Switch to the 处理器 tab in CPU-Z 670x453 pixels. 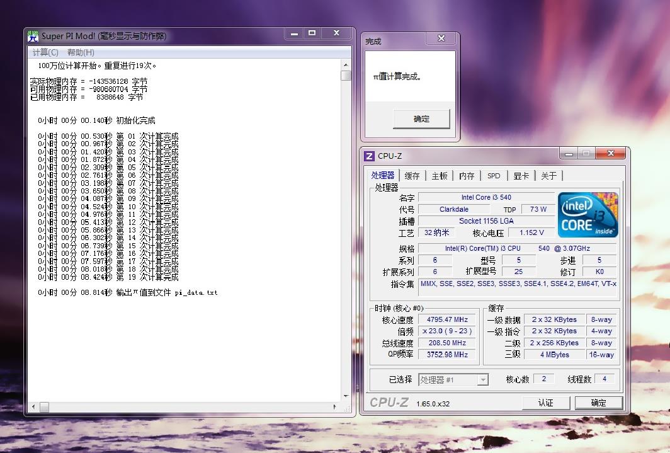(x=382, y=176)
